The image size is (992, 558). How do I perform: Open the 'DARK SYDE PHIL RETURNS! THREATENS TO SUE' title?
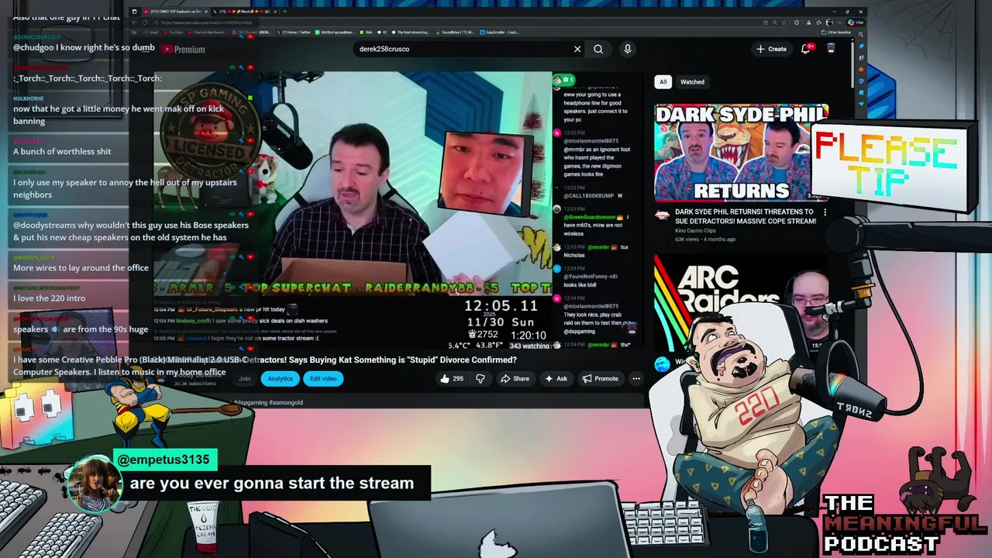pyautogui.click(x=746, y=216)
